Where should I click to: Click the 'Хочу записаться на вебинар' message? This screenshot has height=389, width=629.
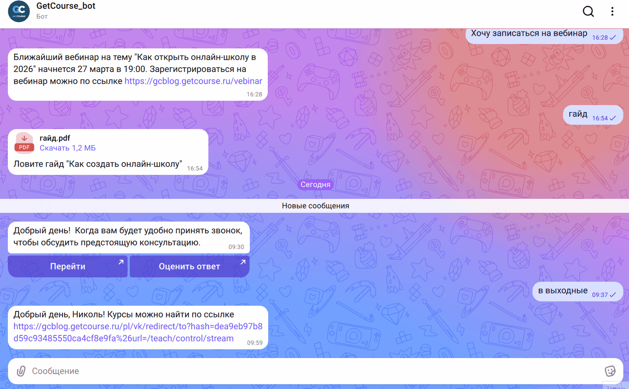529,34
